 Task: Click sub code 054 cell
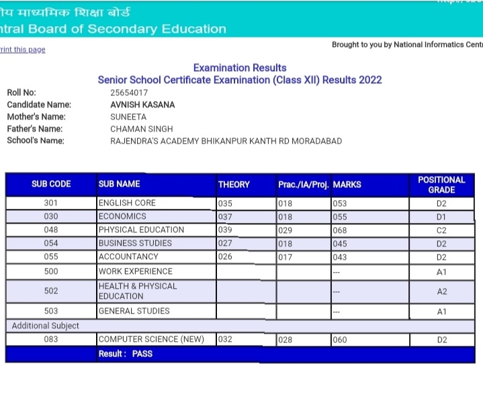[51, 243]
